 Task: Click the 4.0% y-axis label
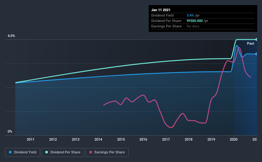click(11, 36)
